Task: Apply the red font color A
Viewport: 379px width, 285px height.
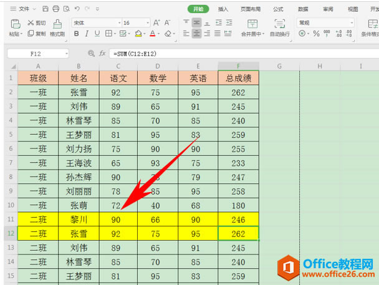Action: click(153, 34)
